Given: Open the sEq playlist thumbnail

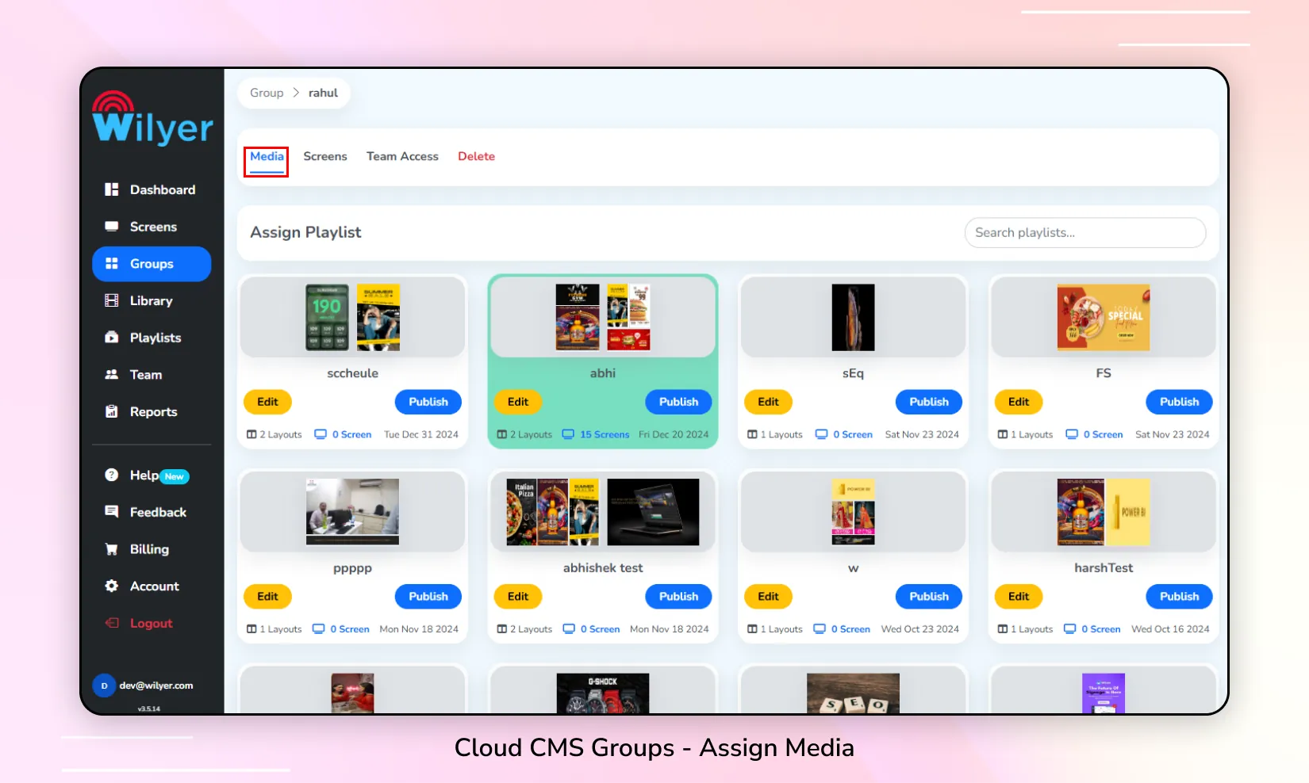Looking at the screenshot, I should (853, 317).
